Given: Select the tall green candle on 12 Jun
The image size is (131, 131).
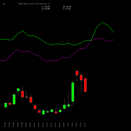Looking at the screenshot, I should (73, 92).
